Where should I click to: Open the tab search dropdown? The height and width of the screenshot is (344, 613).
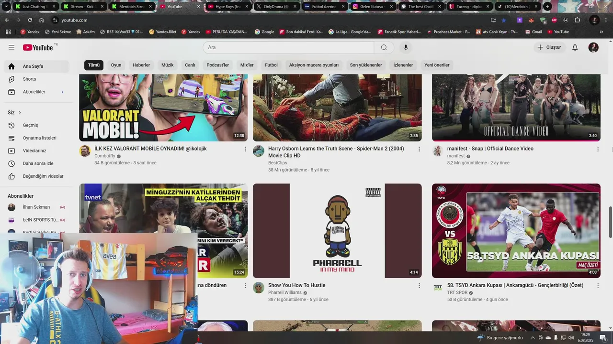pyautogui.click(x=6, y=7)
